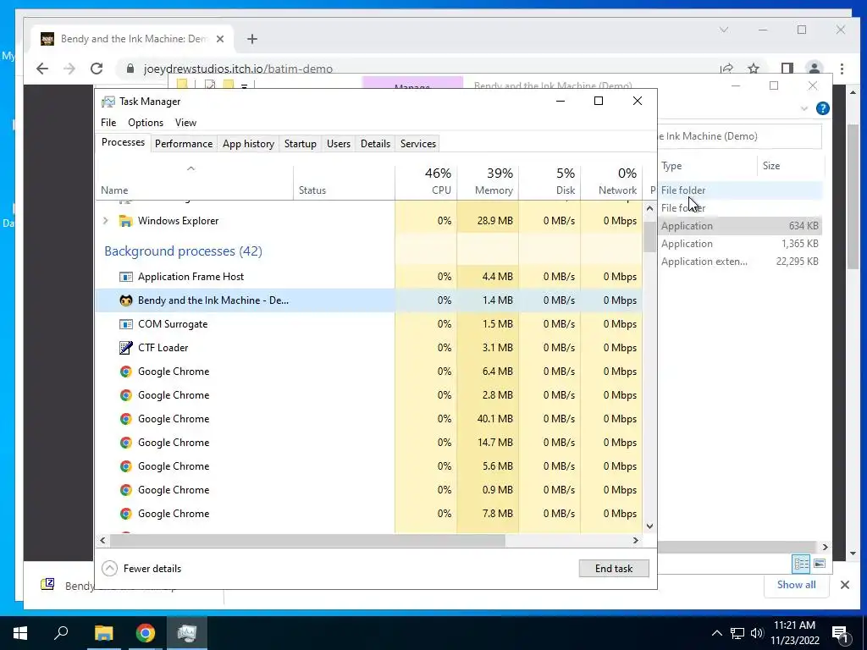Open File Explorer from the taskbar

coord(103,633)
